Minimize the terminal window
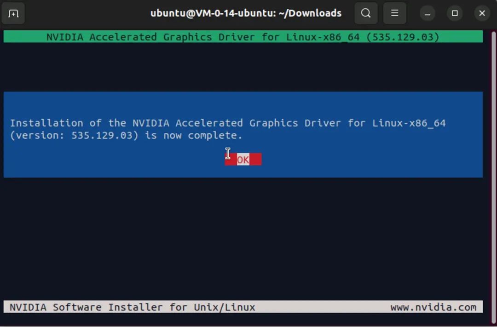The image size is (497, 327). 427,13
